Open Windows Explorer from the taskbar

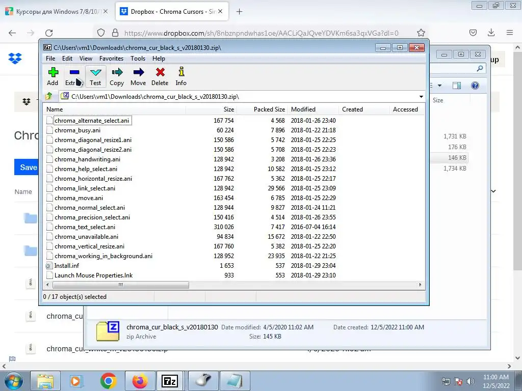pyautogui.click(x=45, y=381)
